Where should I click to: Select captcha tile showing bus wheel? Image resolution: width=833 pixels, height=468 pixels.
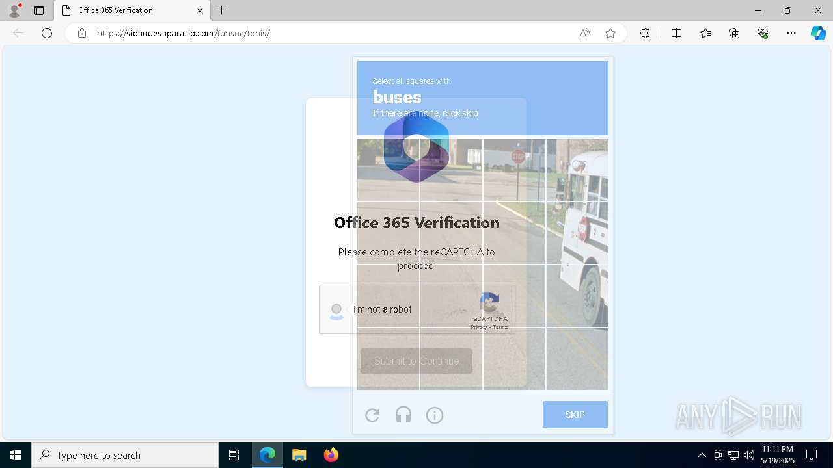coord(578,296)
